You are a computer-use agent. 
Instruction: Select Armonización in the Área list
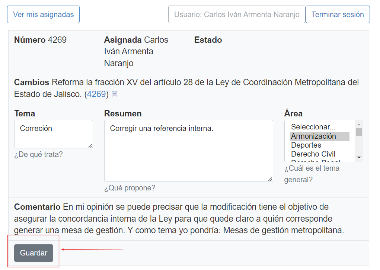[320, 136]
